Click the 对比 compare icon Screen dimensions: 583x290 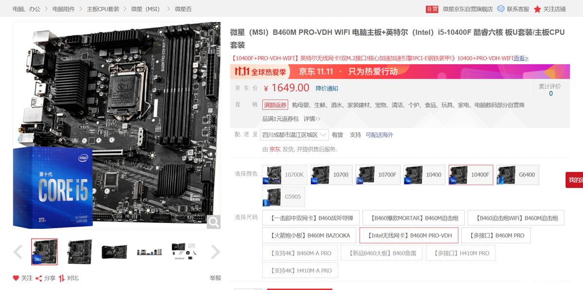pos(62,278)
